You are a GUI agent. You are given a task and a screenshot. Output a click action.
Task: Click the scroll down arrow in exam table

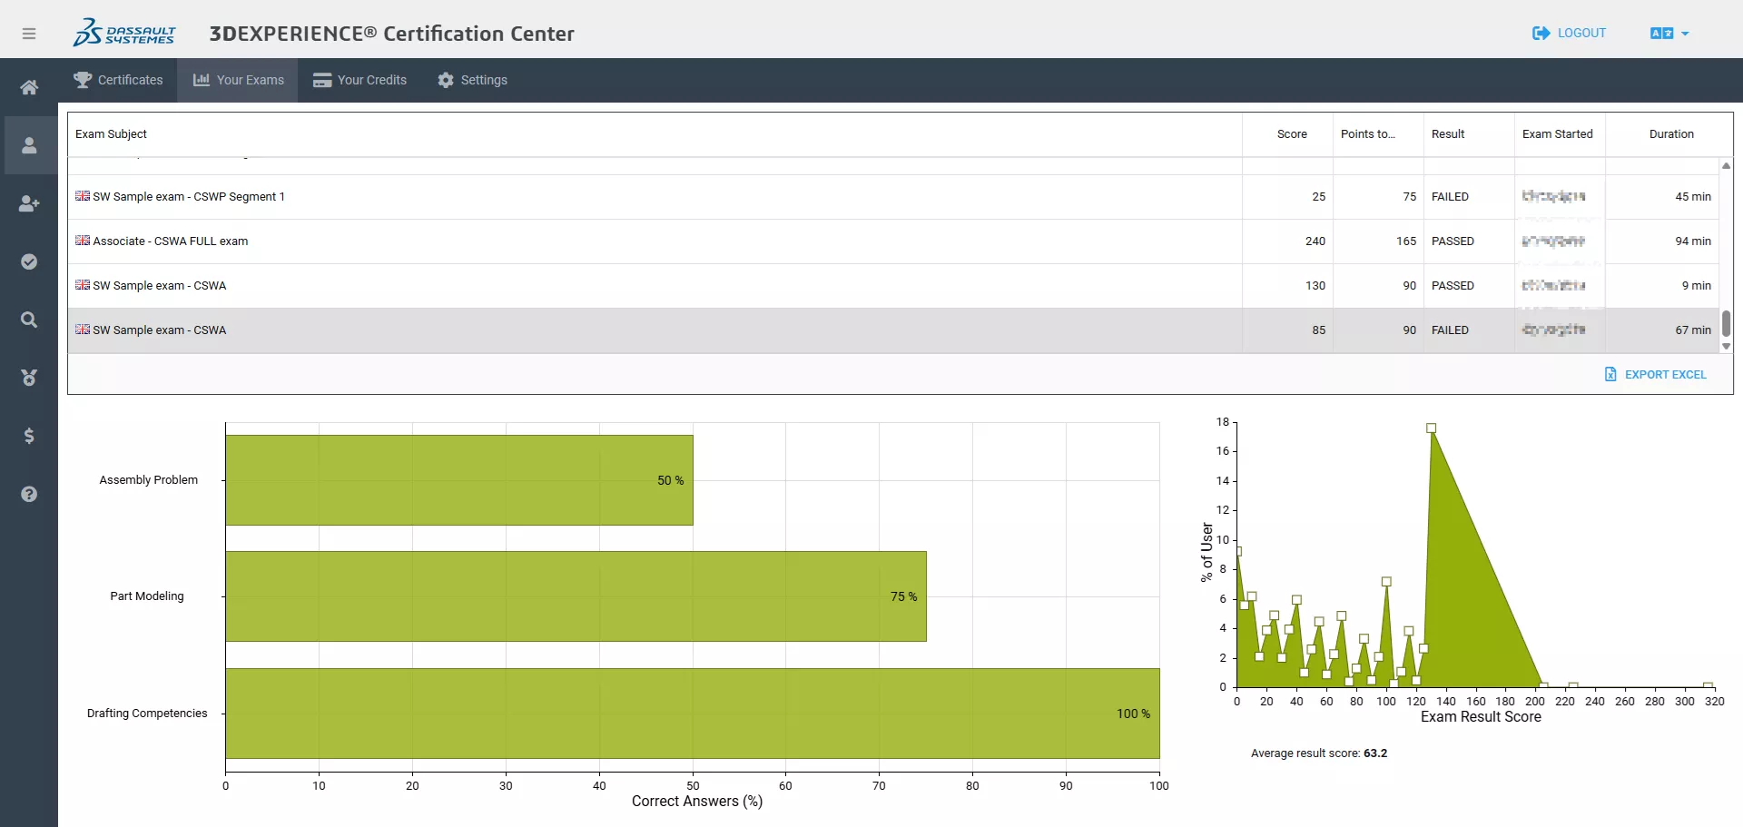point(1726,347)
